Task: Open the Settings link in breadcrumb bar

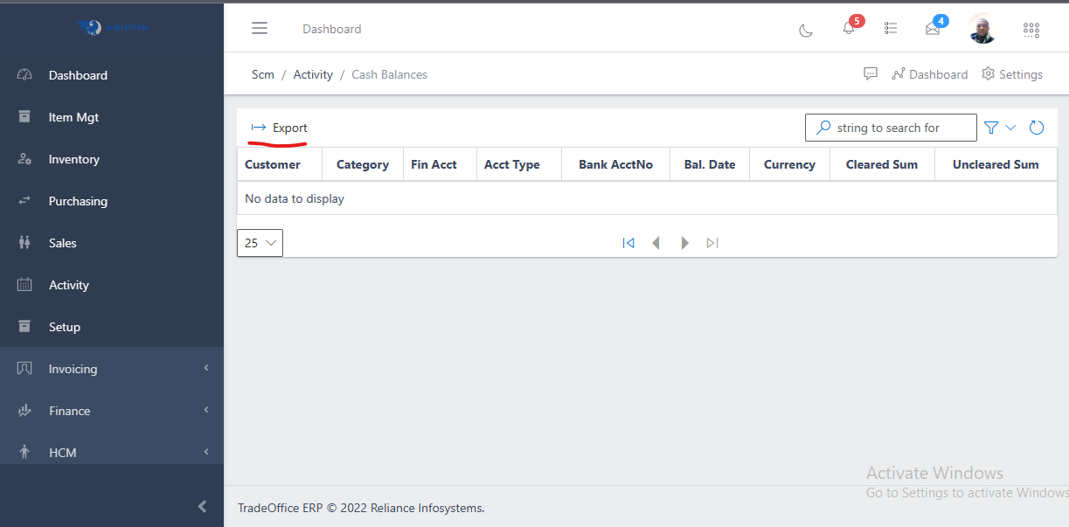Action: pos(1012,74)
